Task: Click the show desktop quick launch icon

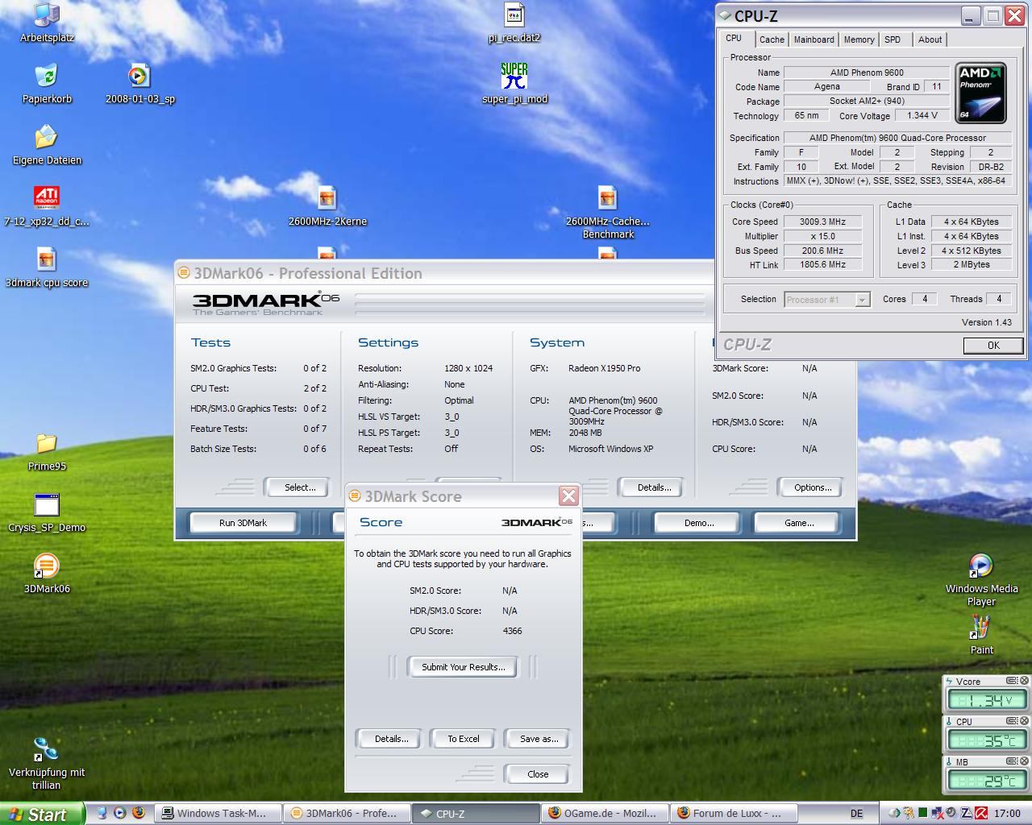Action: 102,813
